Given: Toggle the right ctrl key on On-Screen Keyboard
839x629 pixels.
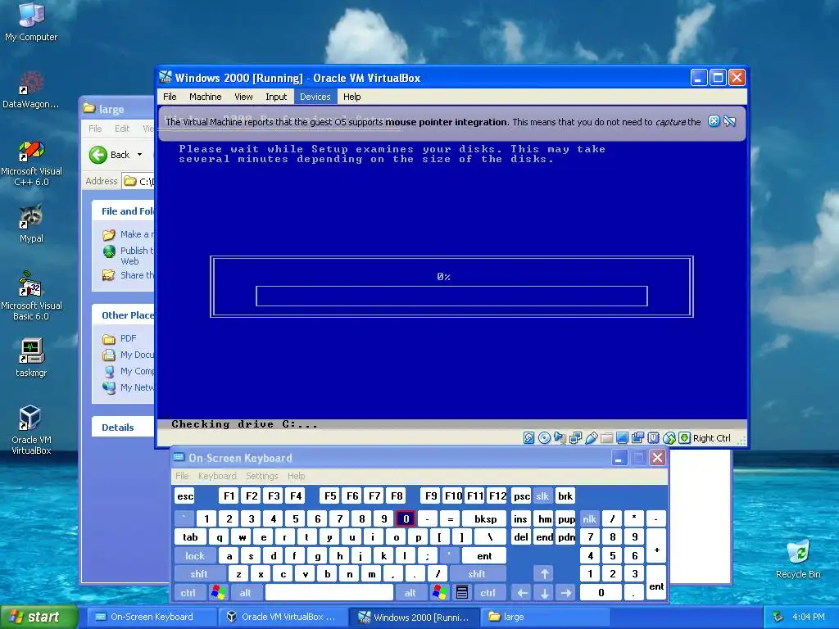Looking at the screenshot, I should pos(488,592).
